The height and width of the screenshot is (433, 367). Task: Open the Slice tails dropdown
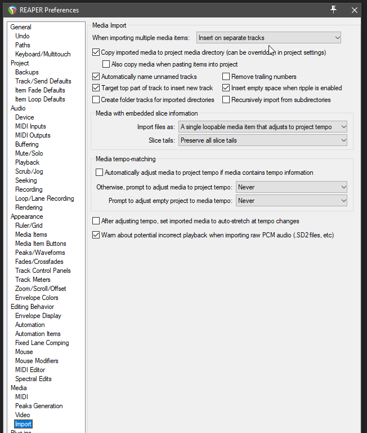[x=263, y=140]
